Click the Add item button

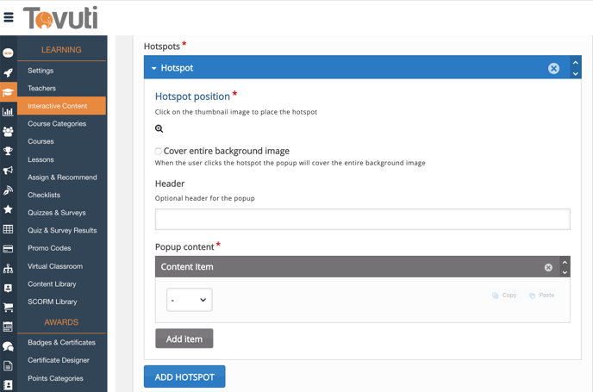(x=184, y=339)
